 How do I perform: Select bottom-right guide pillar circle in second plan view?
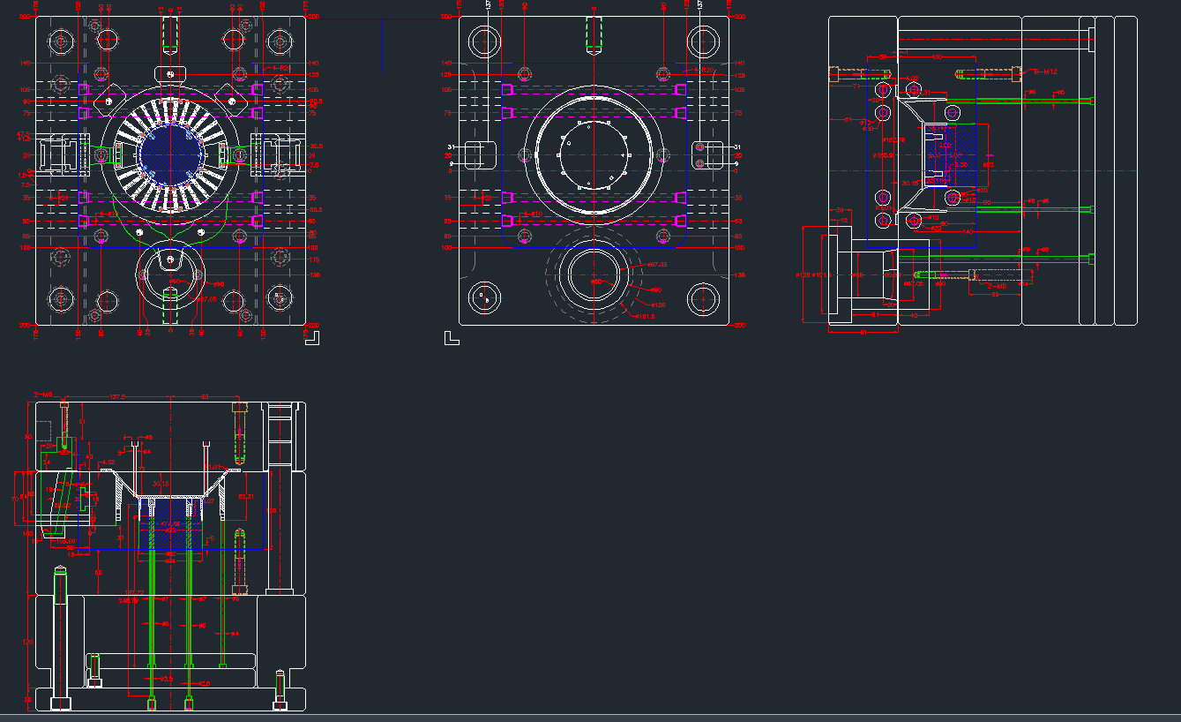coord(704,298)
